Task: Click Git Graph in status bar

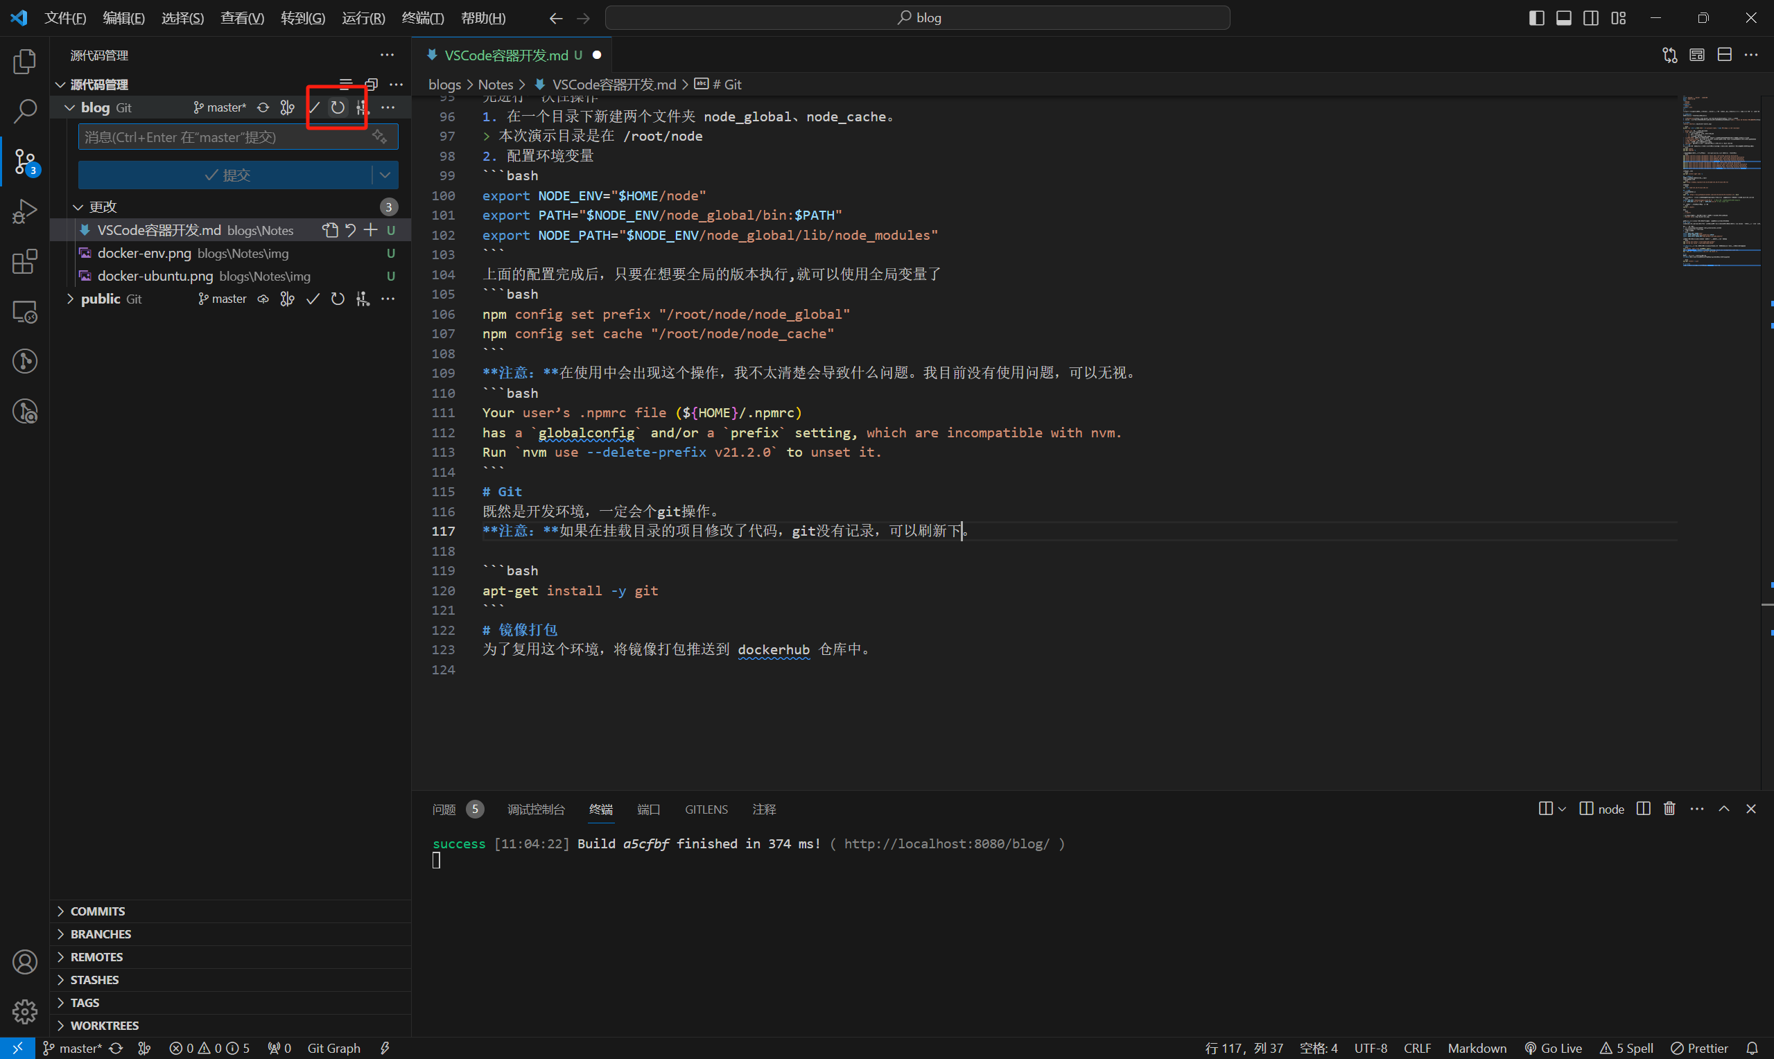Action: click(x=333, y=1048)
